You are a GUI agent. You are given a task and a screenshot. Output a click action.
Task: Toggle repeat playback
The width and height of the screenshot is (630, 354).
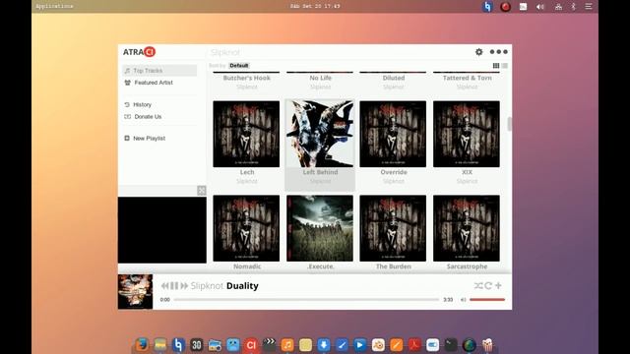click(x=488, y=285)
